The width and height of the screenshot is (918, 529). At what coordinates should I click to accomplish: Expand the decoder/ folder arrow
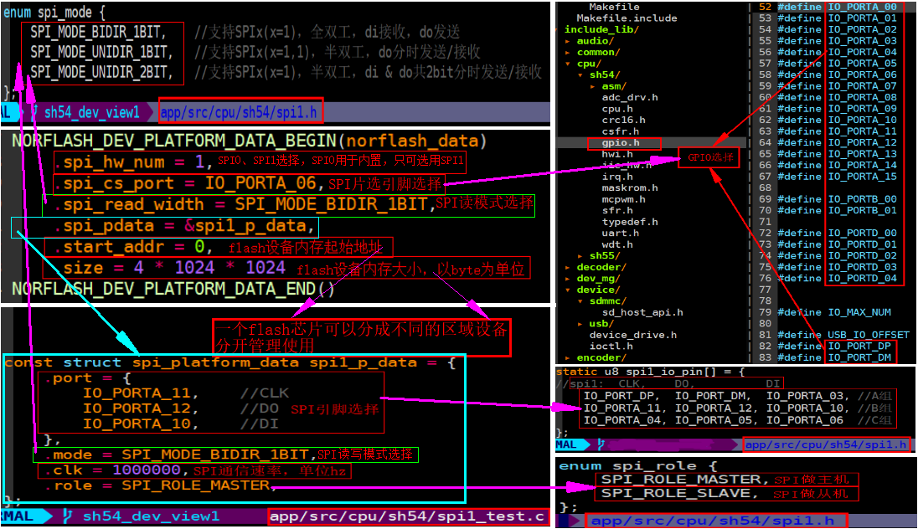[x=567, y=267]
